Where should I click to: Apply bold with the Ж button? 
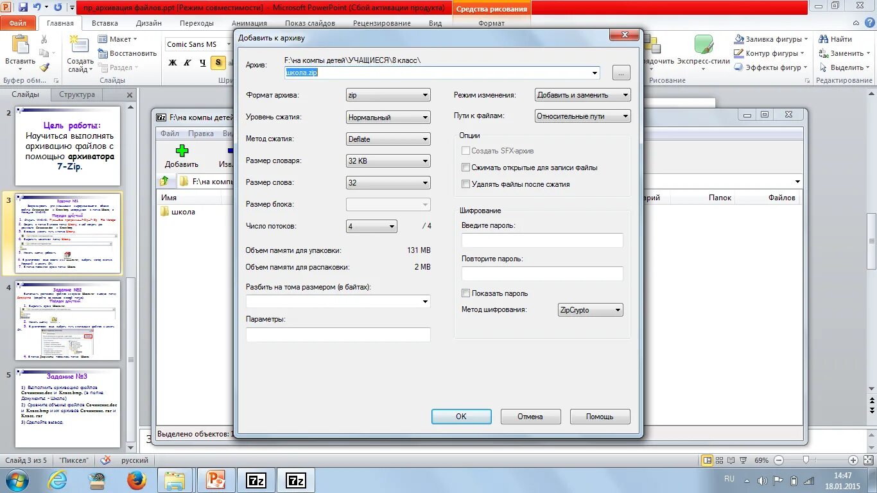click(x=172, y=62)
